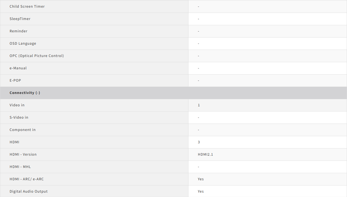Click the HDMI row label
347x197 pixels.
[x=15, y=142]
